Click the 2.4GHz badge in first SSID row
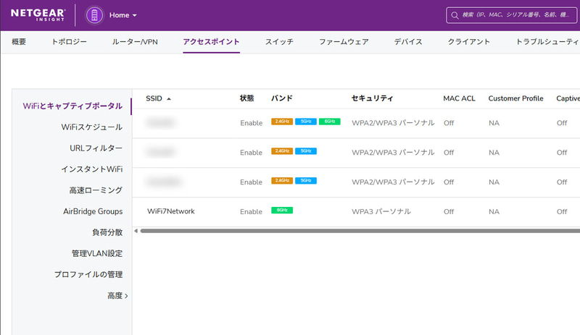The width and height of the screenshot is (580, 335). [x=282, y=122]
